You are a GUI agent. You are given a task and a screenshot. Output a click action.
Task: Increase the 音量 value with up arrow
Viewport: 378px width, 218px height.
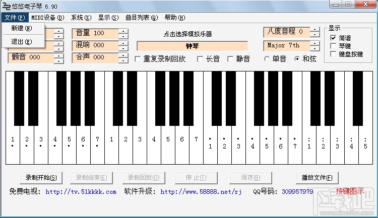click(x=123, y=31)
